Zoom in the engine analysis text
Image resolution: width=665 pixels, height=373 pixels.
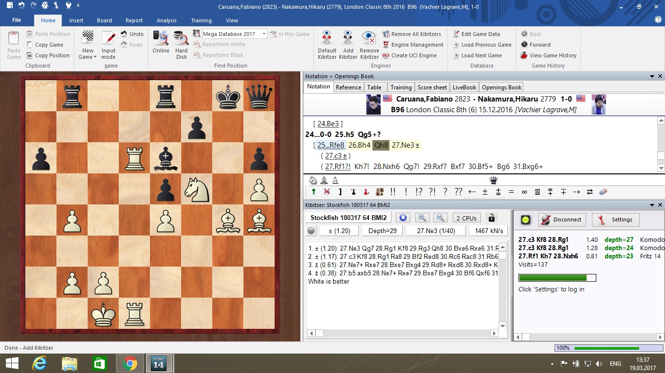422,218
